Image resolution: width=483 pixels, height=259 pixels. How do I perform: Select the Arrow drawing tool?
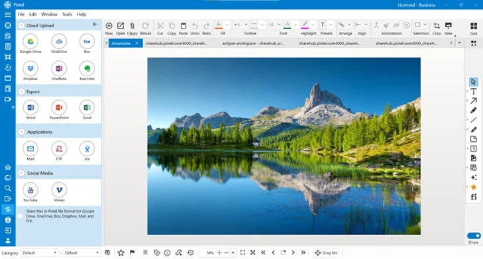coord(474,101)
